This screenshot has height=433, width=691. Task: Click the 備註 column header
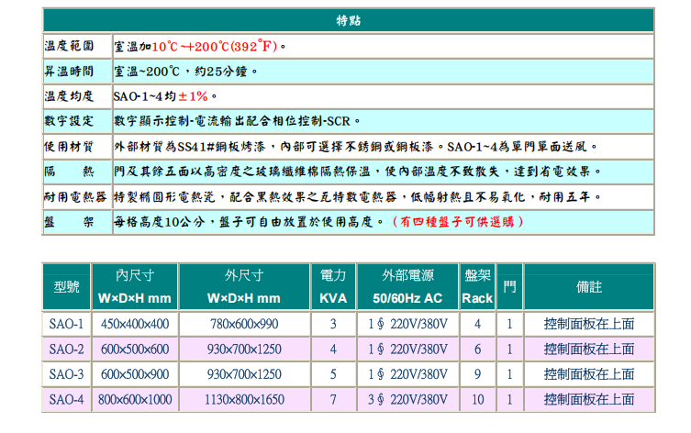point(588,287)
